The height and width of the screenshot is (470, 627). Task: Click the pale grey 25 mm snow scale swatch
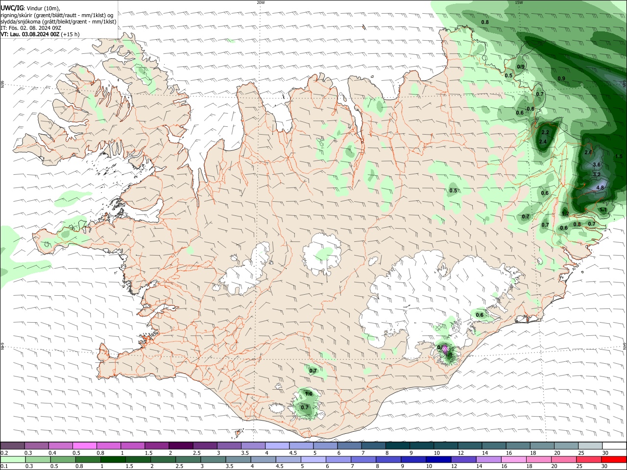click(x=590, y=446)
